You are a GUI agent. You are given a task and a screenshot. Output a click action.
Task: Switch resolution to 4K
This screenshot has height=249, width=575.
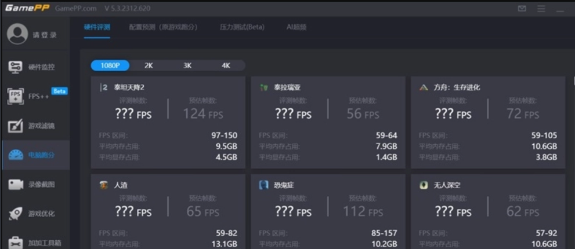226,65
